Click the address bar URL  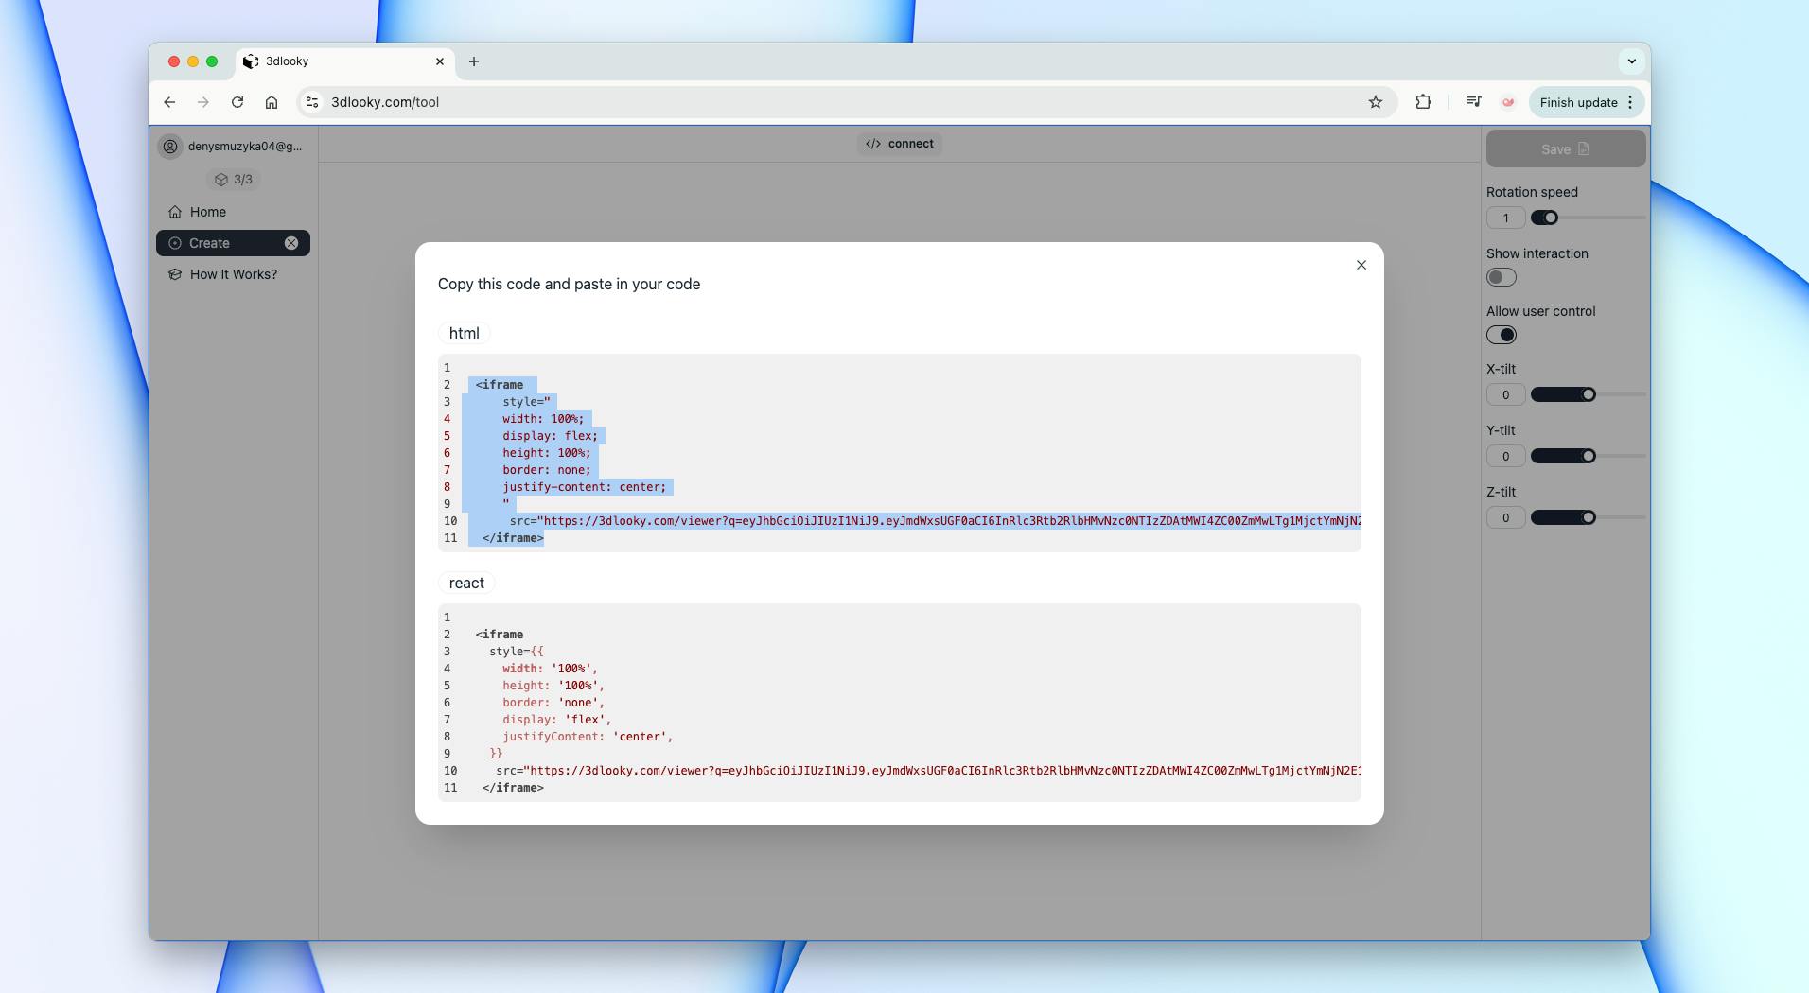click(385, 102)
